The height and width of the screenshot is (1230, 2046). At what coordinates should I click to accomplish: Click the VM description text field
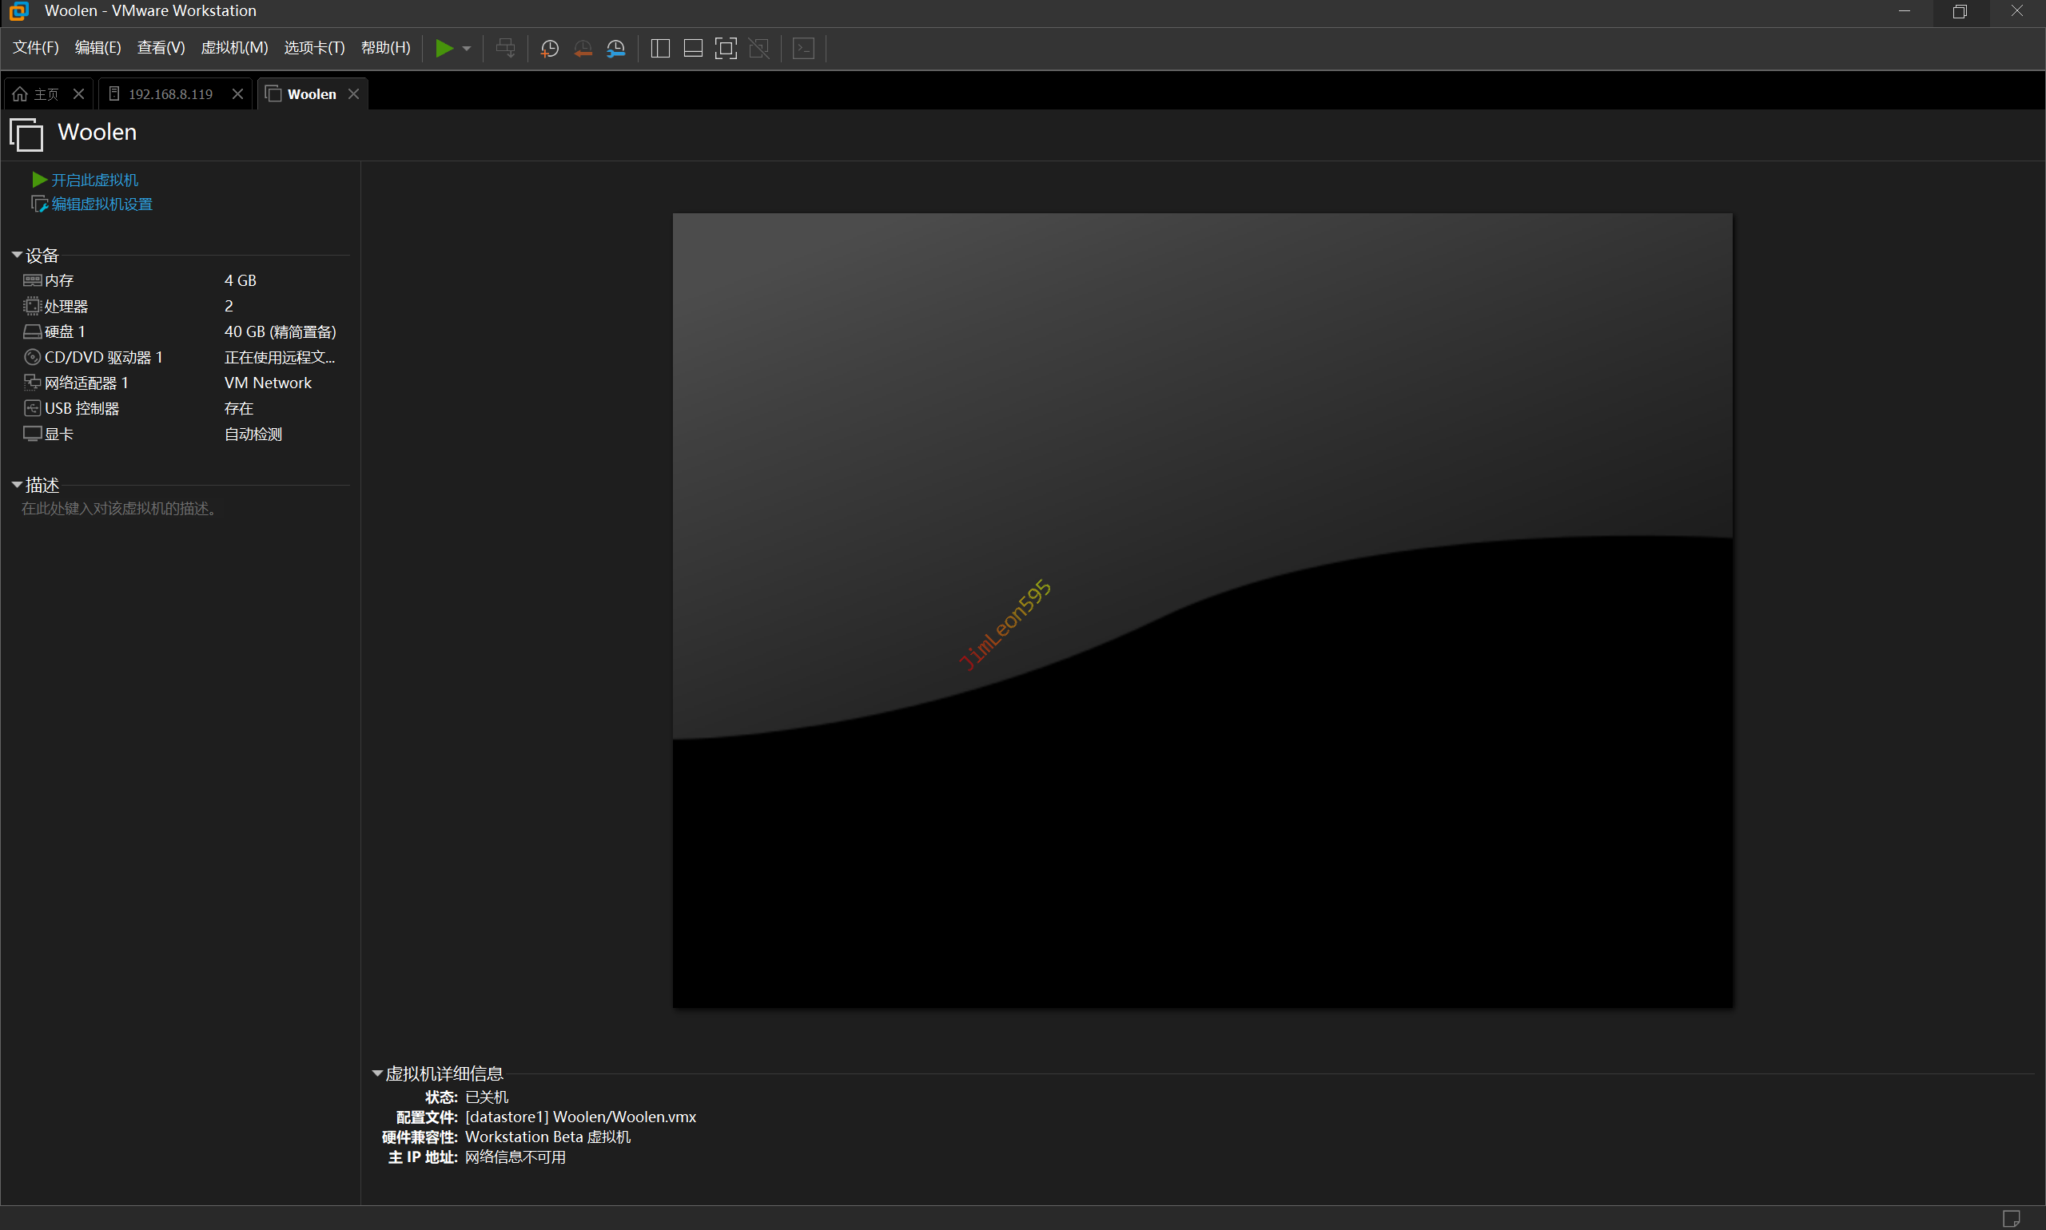tap(119, 508)
